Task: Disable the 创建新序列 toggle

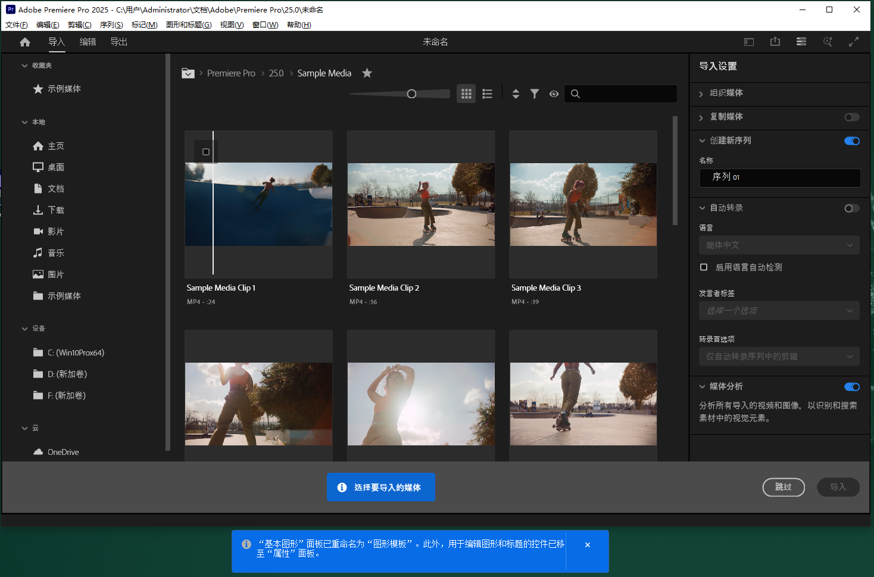Action: pyautogui.click(x=852, y=141)
